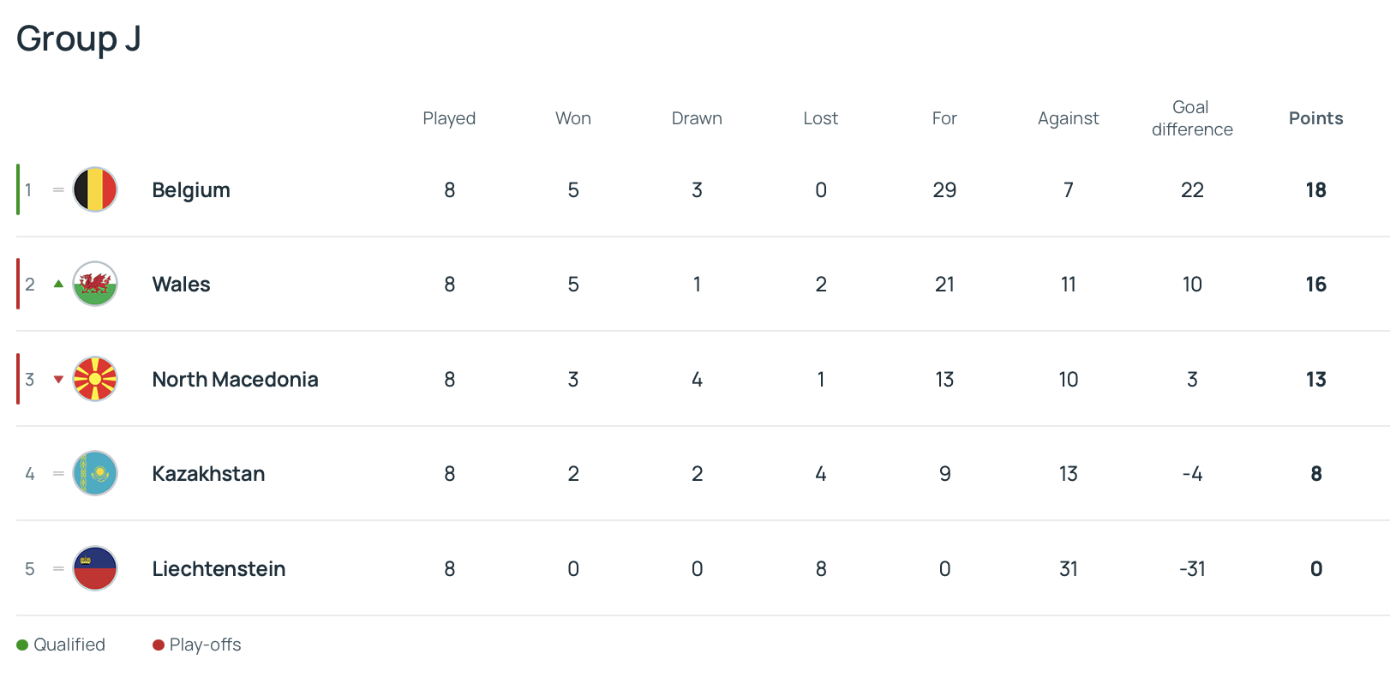Click Belgium's points total of 18
Viewport: 1390px width, 684px height.
pyautogui.click(x=1315, y=190)
